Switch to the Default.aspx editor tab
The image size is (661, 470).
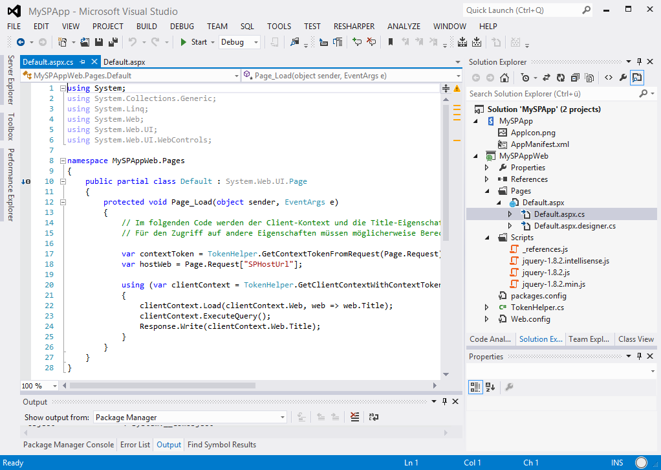(x=124, y=62)
